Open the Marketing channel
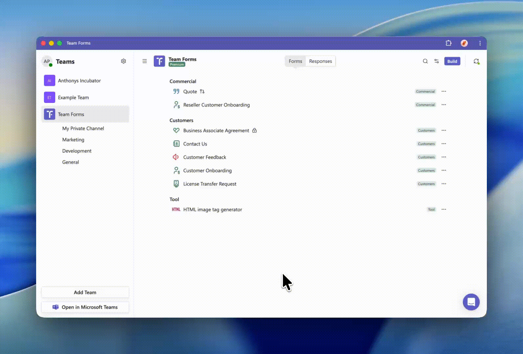The image size is (523, 354). [73, 140]
